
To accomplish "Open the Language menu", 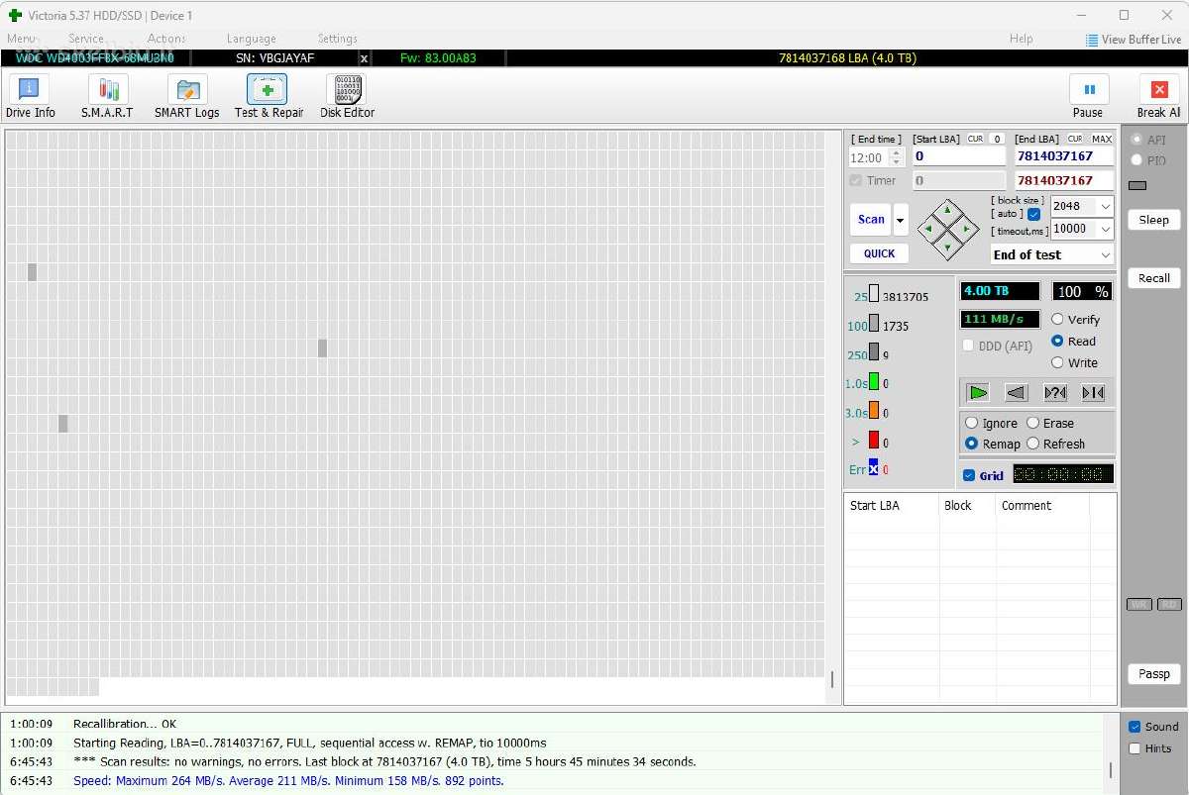I will (x=252, y=39).
